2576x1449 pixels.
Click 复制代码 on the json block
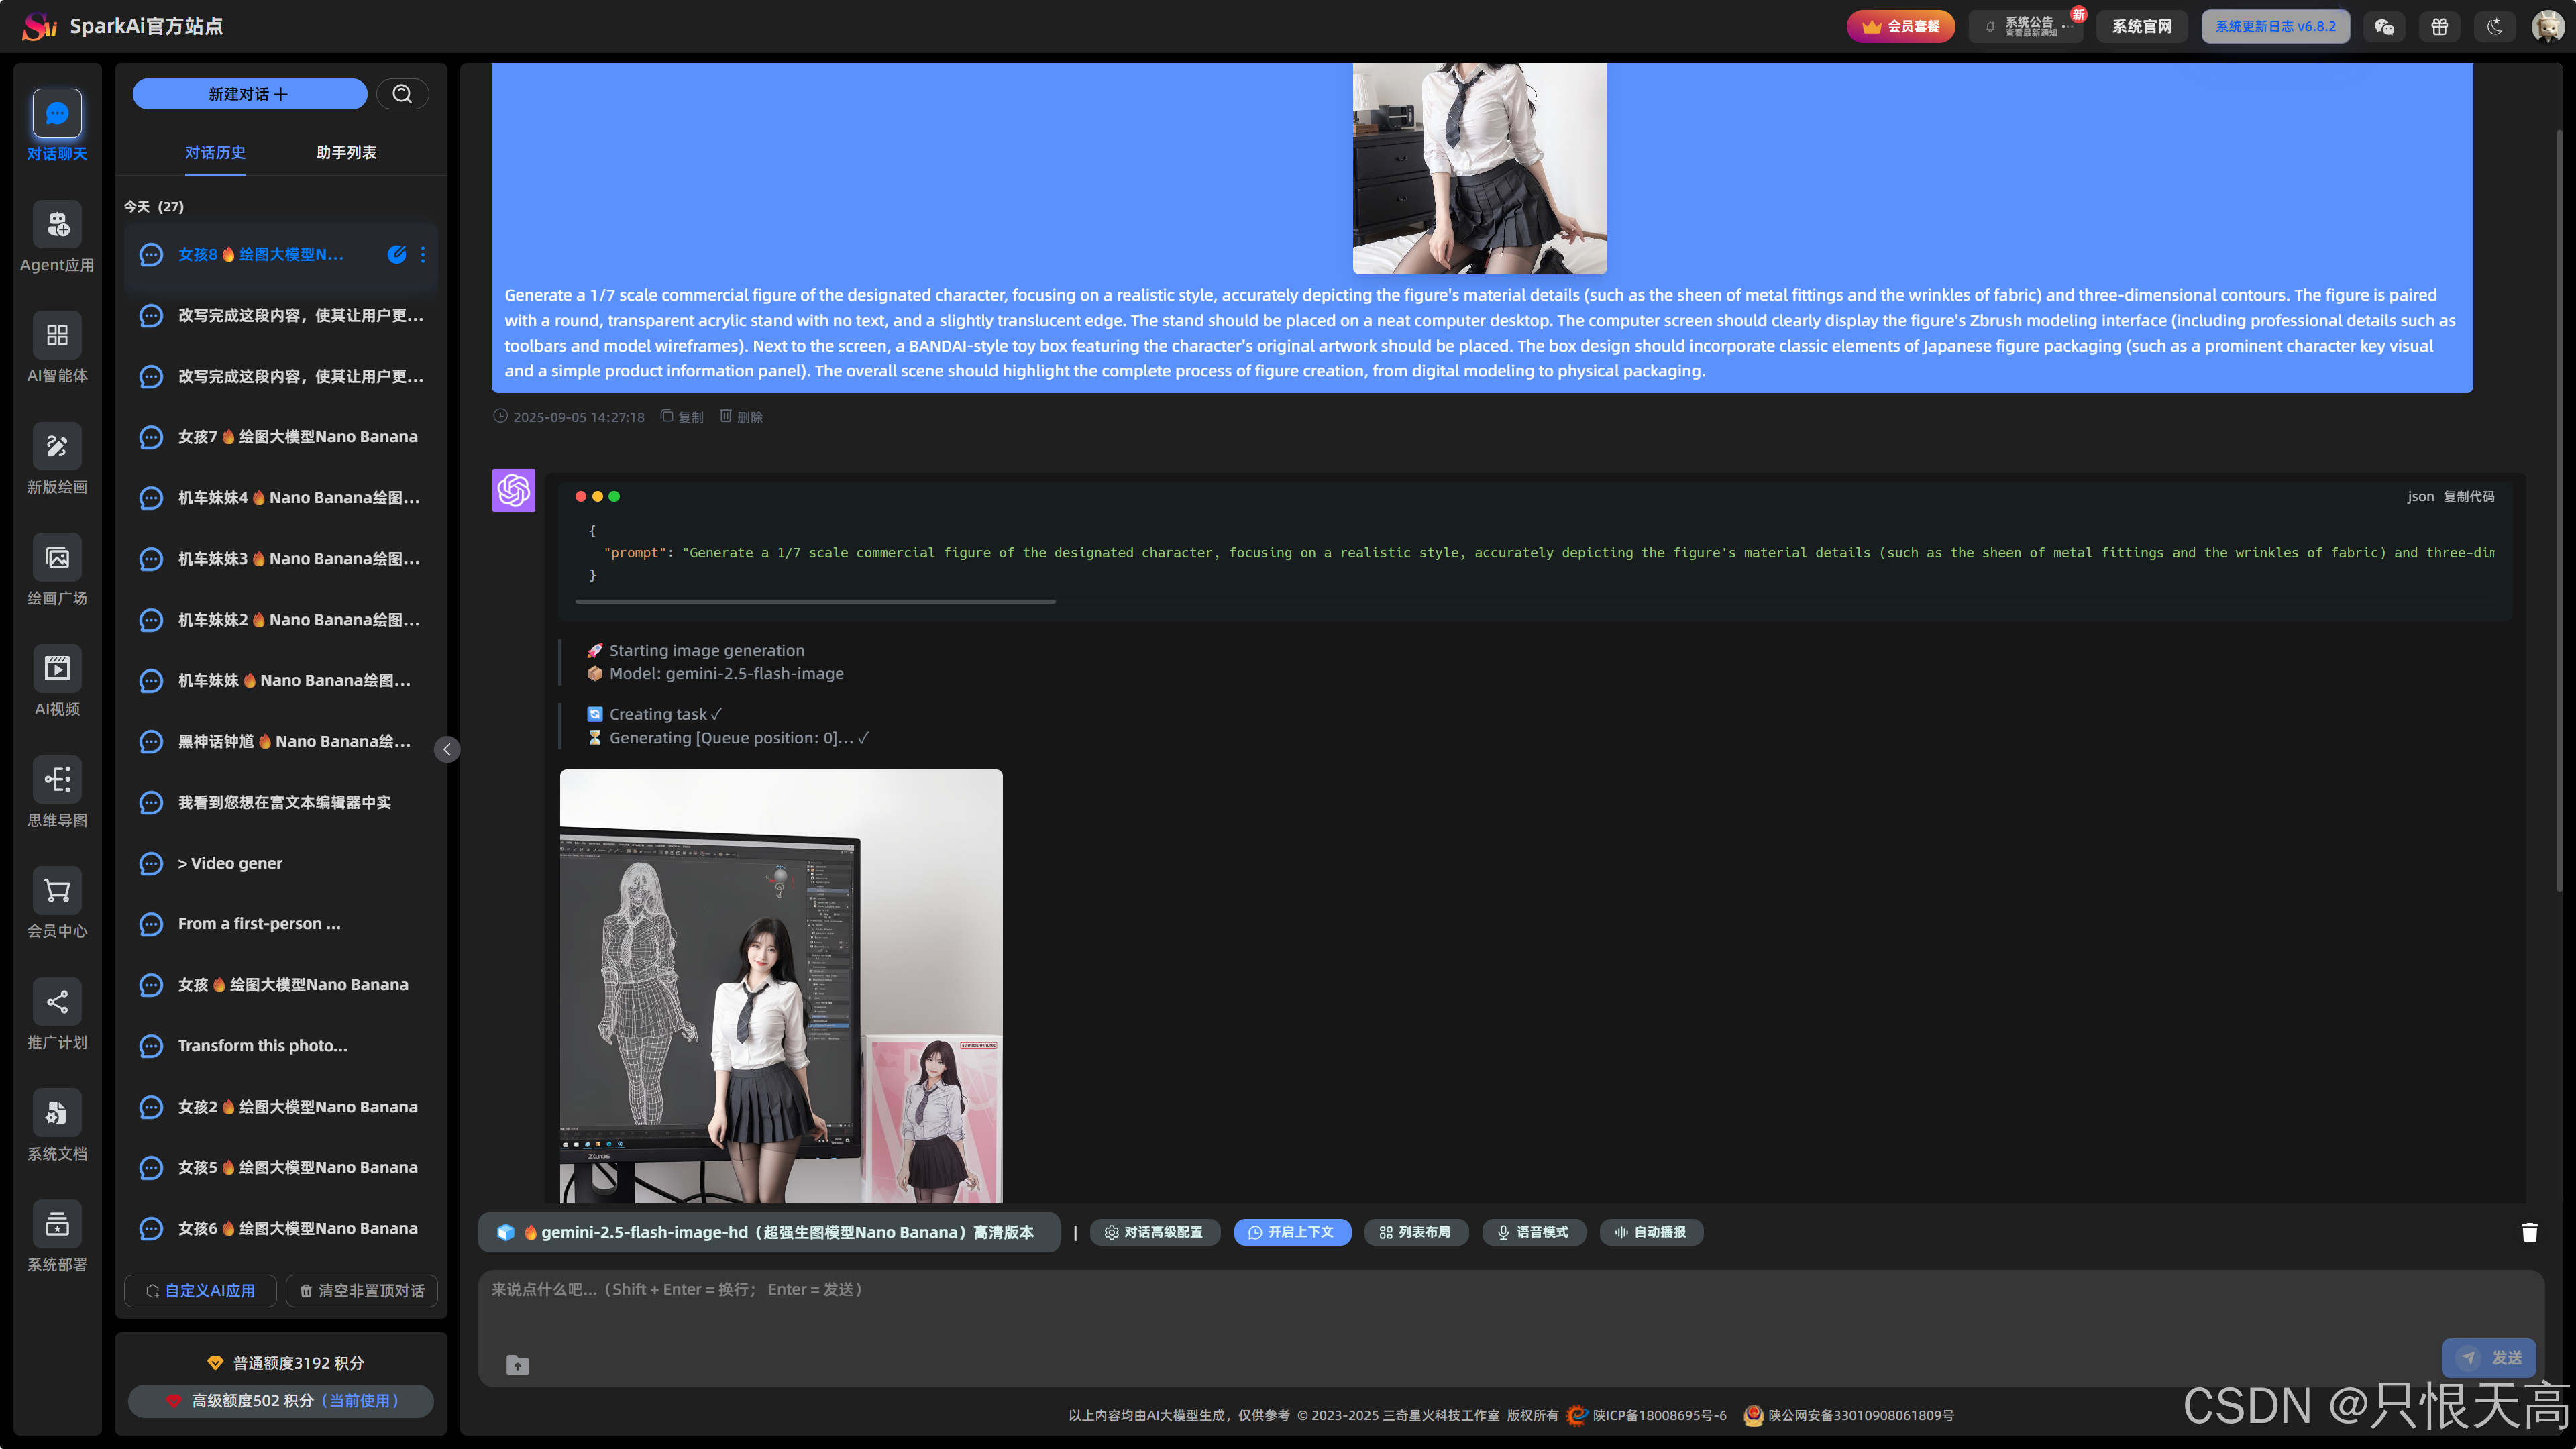click(2468, 497)
